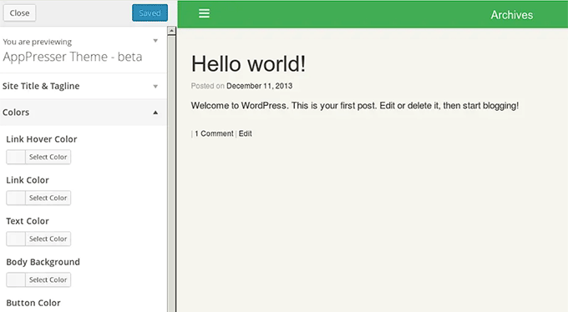Open the Text Color swatch

[x=16, y=239]
